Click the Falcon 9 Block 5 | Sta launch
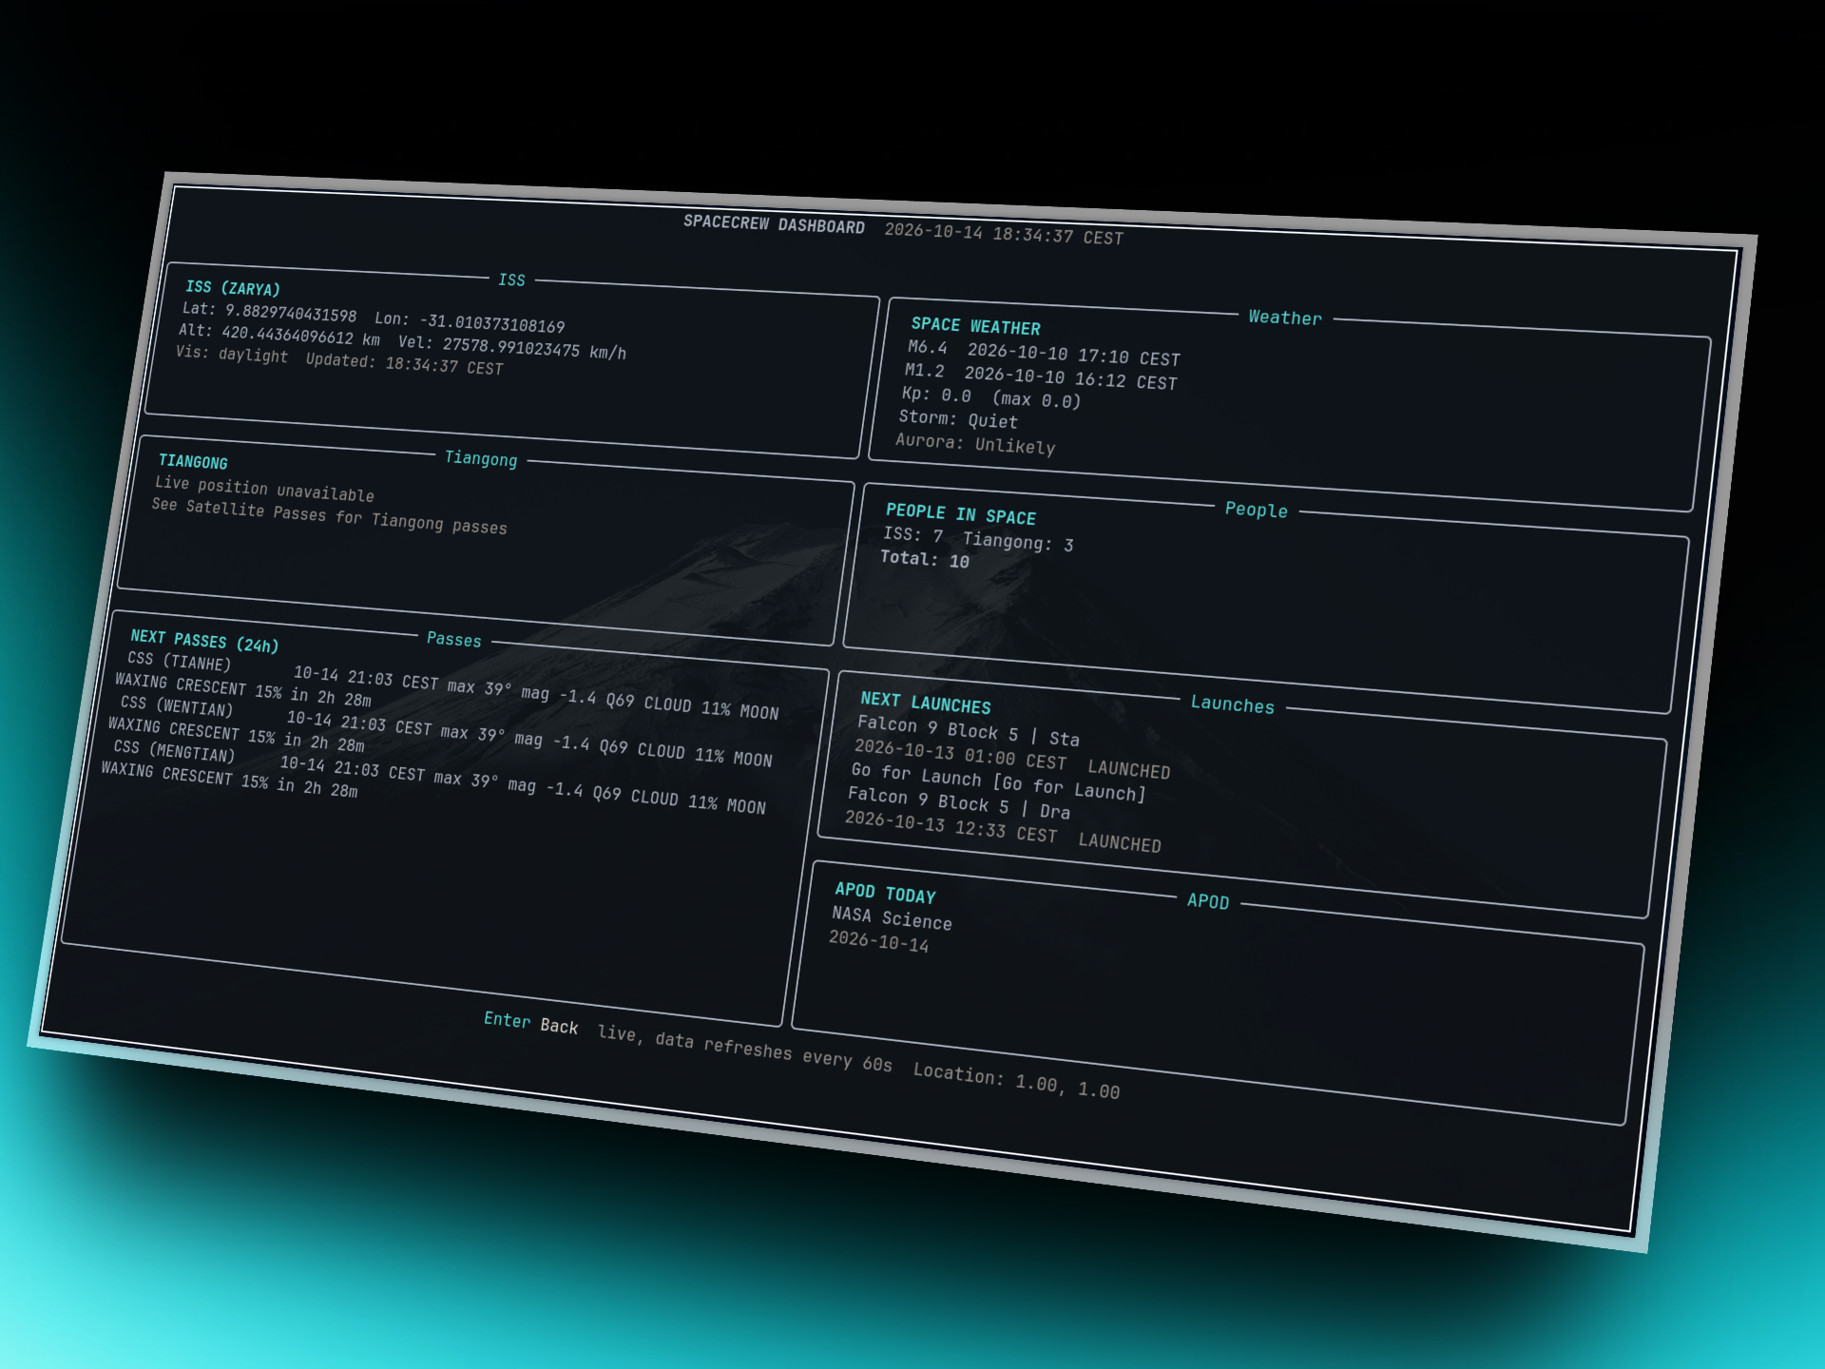 tap(968, 731)
